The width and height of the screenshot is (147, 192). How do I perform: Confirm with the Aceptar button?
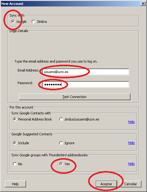106,184
